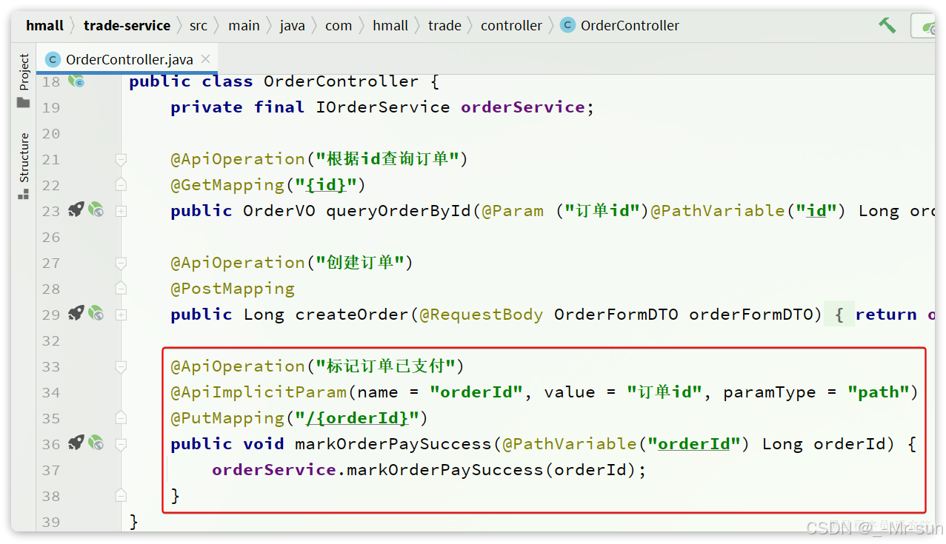Click the OrderFormDTO parameter type
The image size is (946, 544).
click(x=616, y=315)
